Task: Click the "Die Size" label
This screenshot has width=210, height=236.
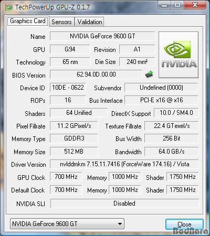Action: [106, 62]
